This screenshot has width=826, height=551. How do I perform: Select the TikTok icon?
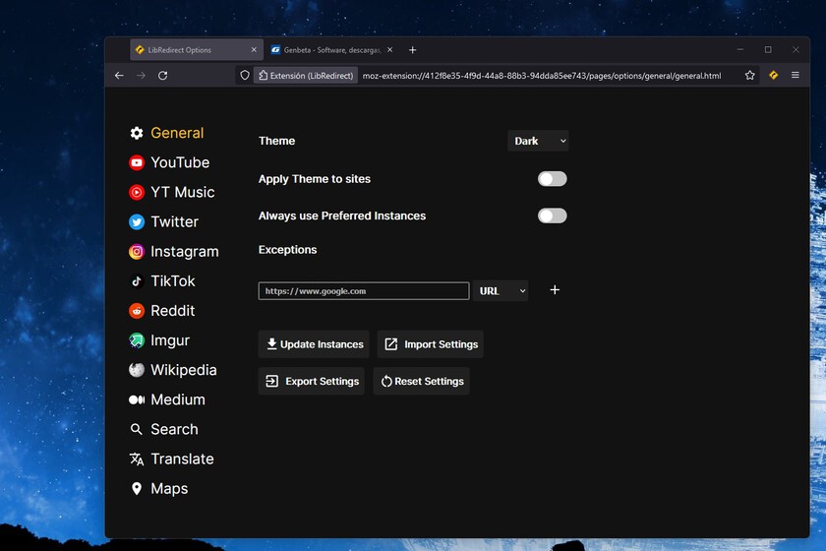point(137,281)
